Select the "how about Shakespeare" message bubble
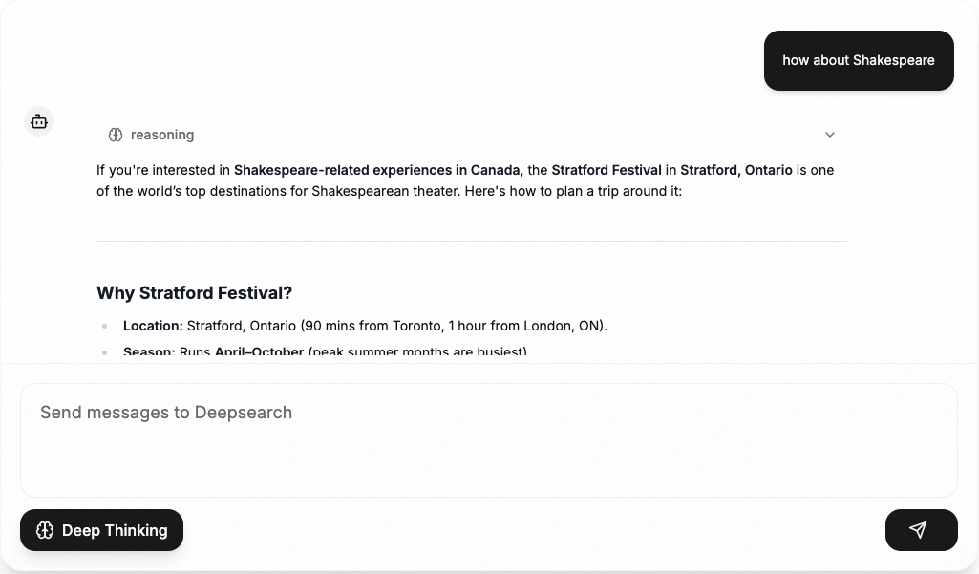Viewport: 979px width, 574px height. 859,60
